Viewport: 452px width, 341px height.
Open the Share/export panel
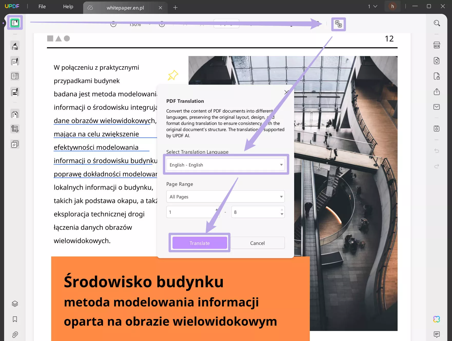point(437,92)
